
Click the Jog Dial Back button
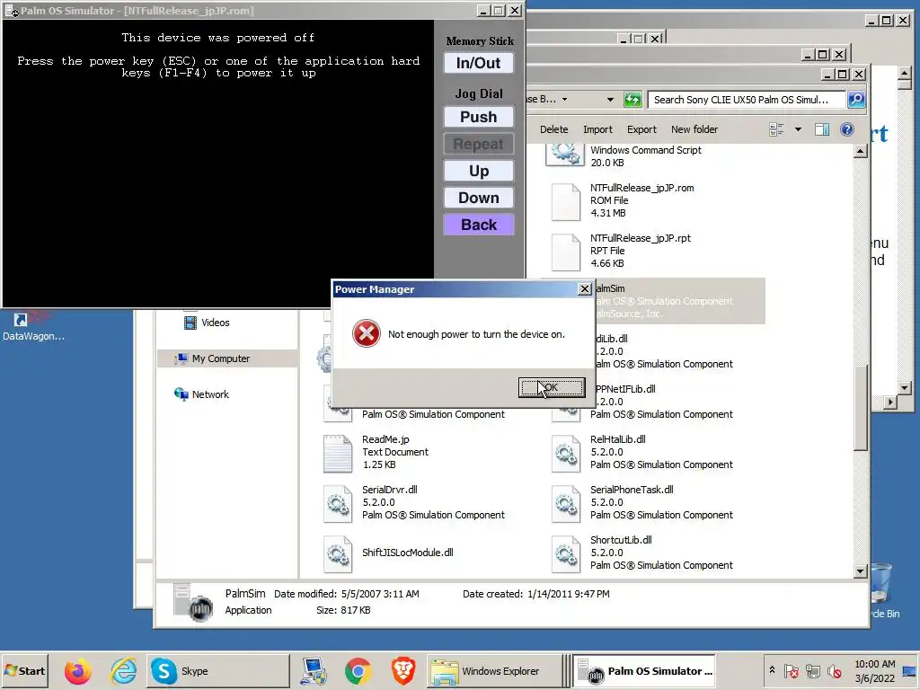pyautogui.click(x=478, y=225)
